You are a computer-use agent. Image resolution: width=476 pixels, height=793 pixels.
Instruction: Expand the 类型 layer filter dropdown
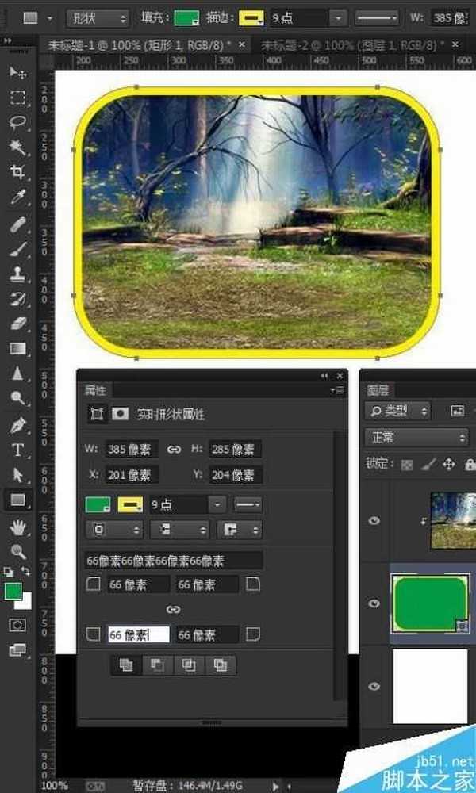pyautogui.click(x=398, y=411)
